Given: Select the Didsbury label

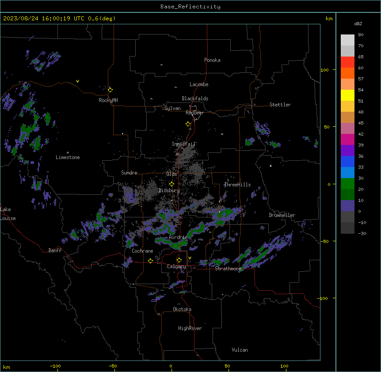Looking at the screenshot, I should pos(169,190).
